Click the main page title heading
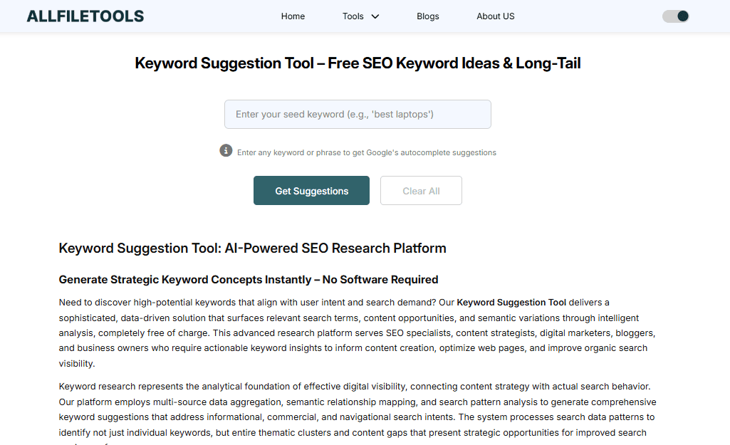The image size is (730, 445). 358,63
